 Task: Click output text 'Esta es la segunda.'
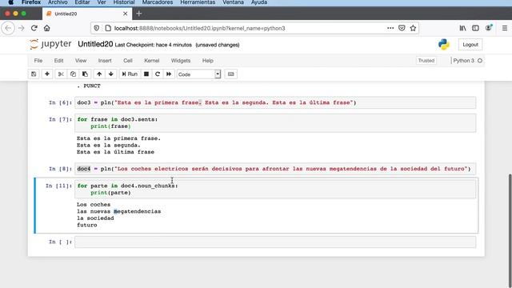click(109, 146)
